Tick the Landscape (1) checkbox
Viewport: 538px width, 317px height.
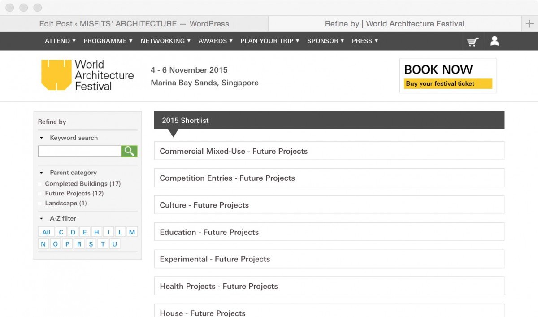(40, 204)
